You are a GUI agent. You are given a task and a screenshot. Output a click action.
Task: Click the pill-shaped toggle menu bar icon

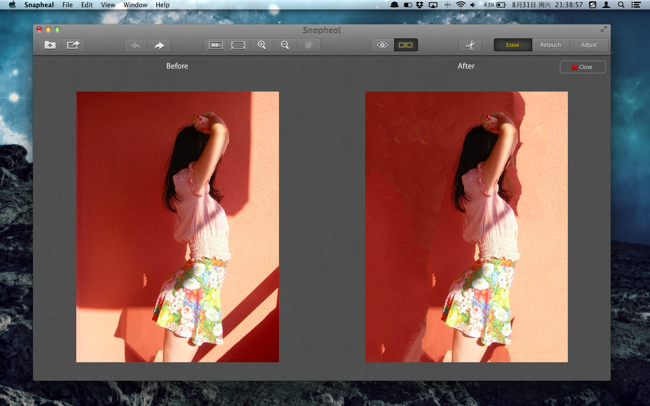coord(408,5)
